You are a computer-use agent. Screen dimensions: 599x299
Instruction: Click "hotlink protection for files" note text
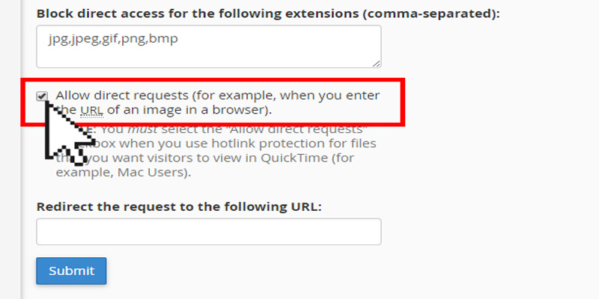click(x=299, y=143)
